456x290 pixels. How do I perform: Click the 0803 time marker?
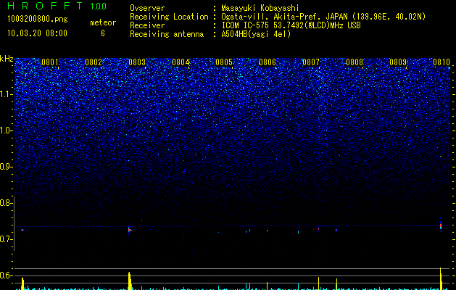click(x=137, y=62)
